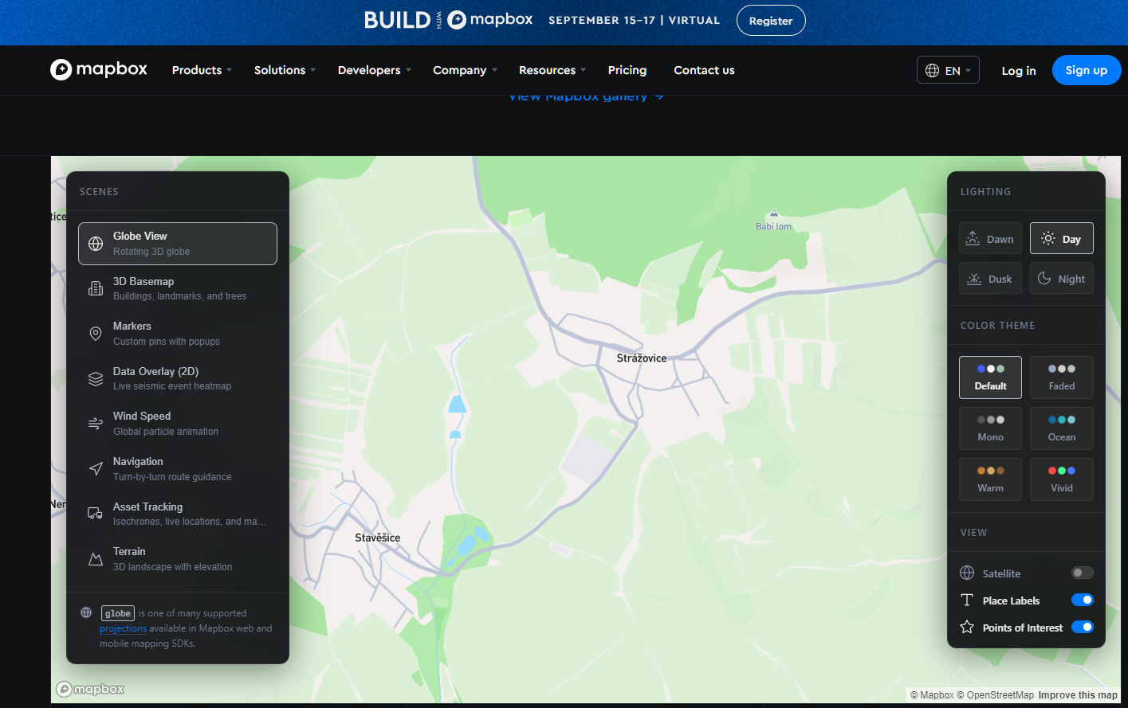Expand the Developers menu

[x=375, y=70]
